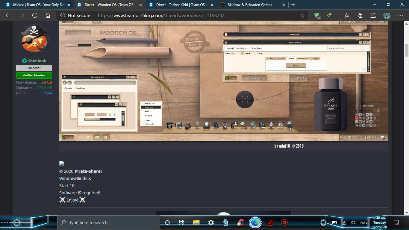This screenshot has width=409, height=230.
Task: Open a new browser tab
Action: coord(293,5)
